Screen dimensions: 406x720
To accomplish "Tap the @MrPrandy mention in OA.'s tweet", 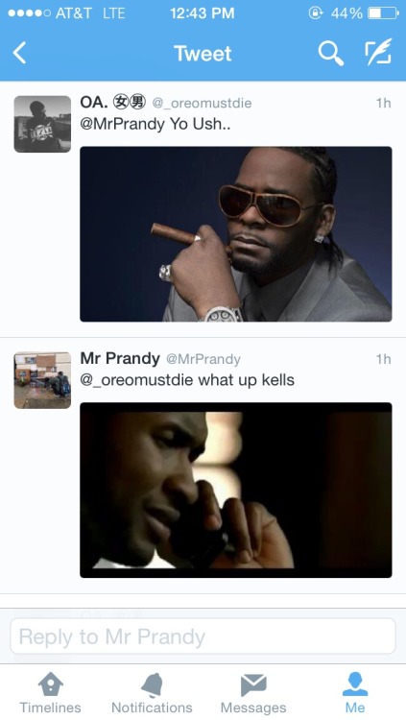I will tap(123, 125).
